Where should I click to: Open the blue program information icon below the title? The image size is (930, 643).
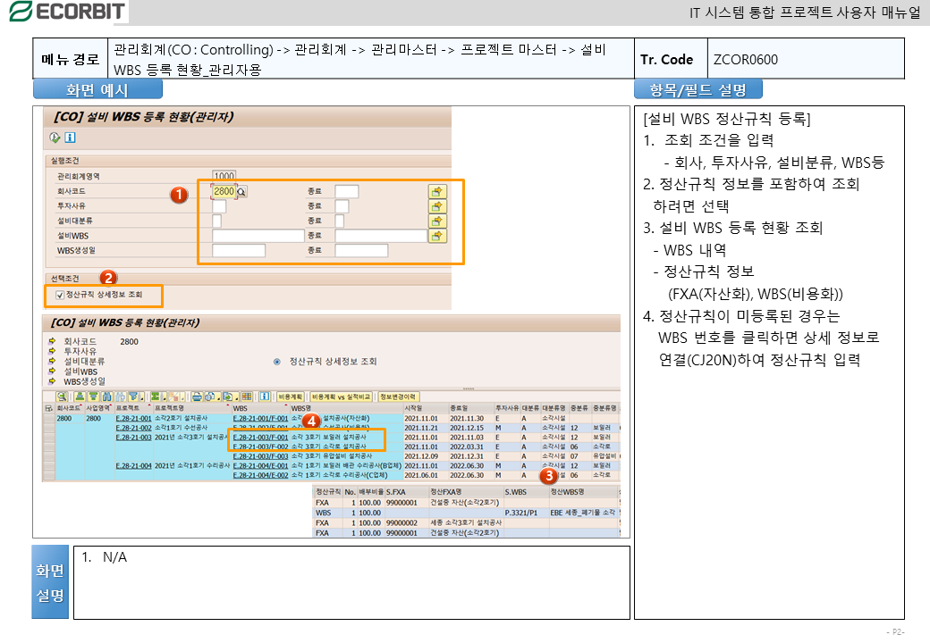(70, 138)
